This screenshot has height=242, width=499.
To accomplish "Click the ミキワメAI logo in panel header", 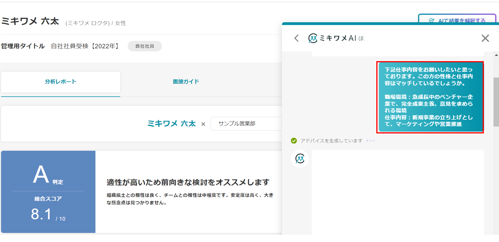I will point(313,38).
